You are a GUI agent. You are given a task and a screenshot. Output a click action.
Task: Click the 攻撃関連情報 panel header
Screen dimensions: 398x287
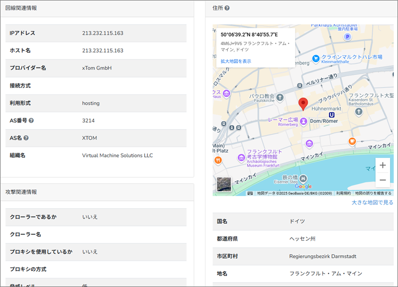(97, 192)
